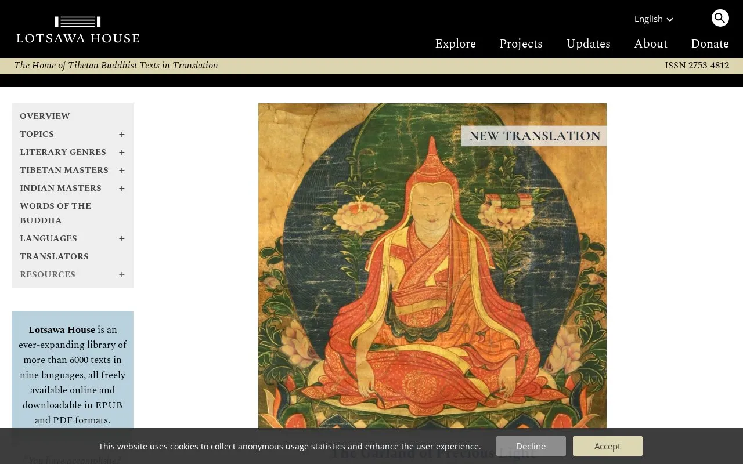Open the Projects menu
743x464 pixels.
(521, 44)
